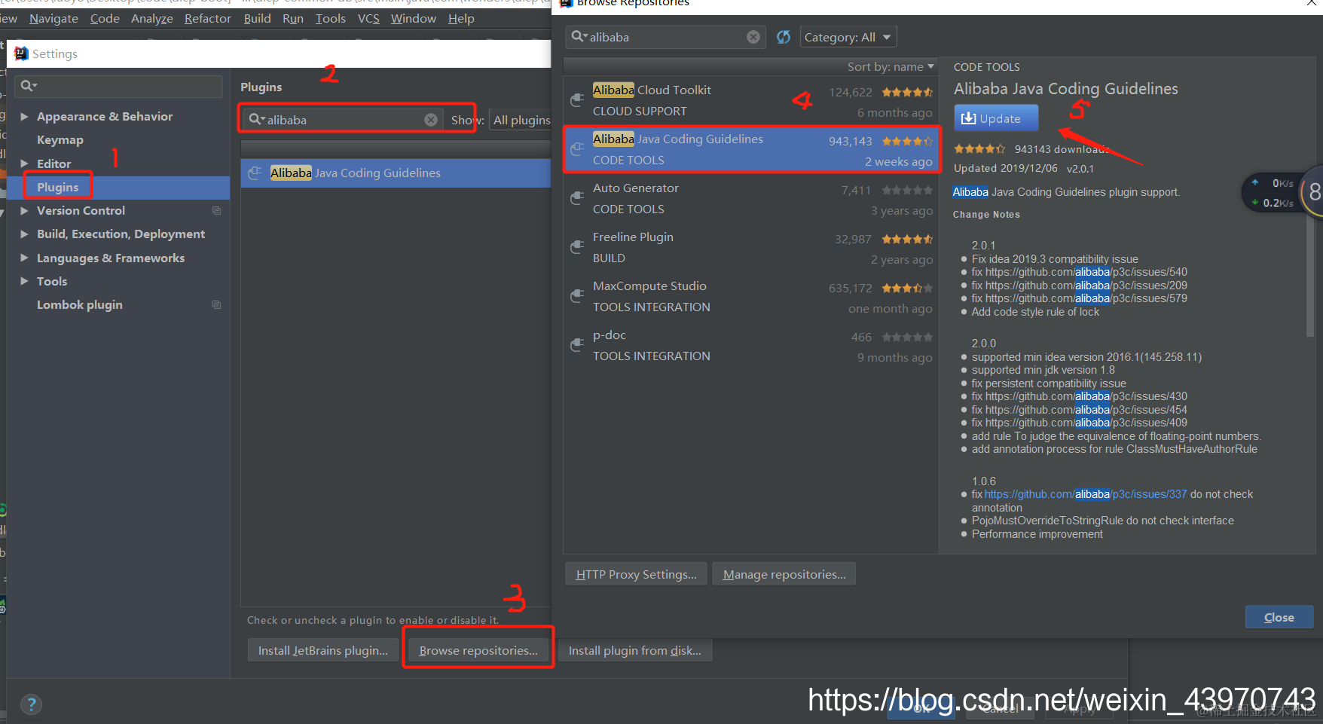Click plugin icon of Alibaba Cloud Toolkit
This screenshot has width=1323, height=724.
[577, 100]
